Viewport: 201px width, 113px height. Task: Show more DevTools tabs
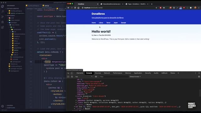click(178, 73)
